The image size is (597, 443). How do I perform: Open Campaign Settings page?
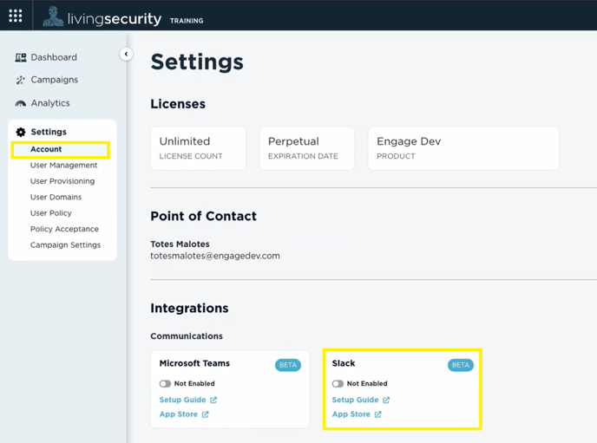point(65,245)
